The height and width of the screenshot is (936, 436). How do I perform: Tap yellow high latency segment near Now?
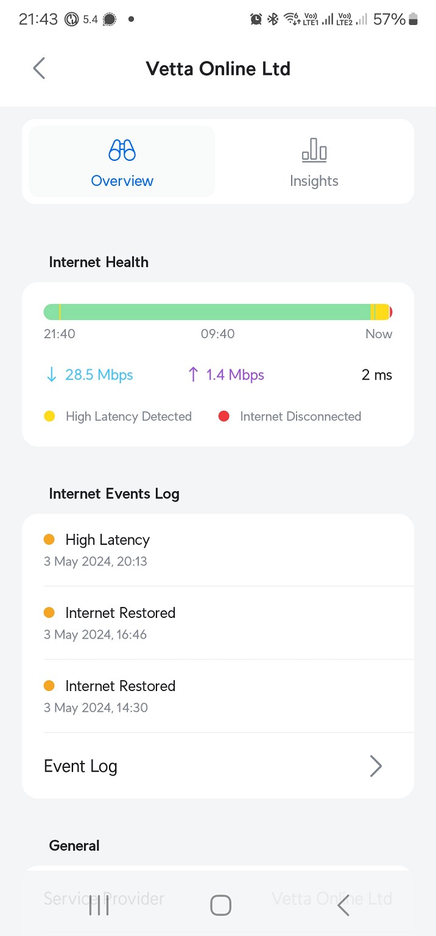382,312
